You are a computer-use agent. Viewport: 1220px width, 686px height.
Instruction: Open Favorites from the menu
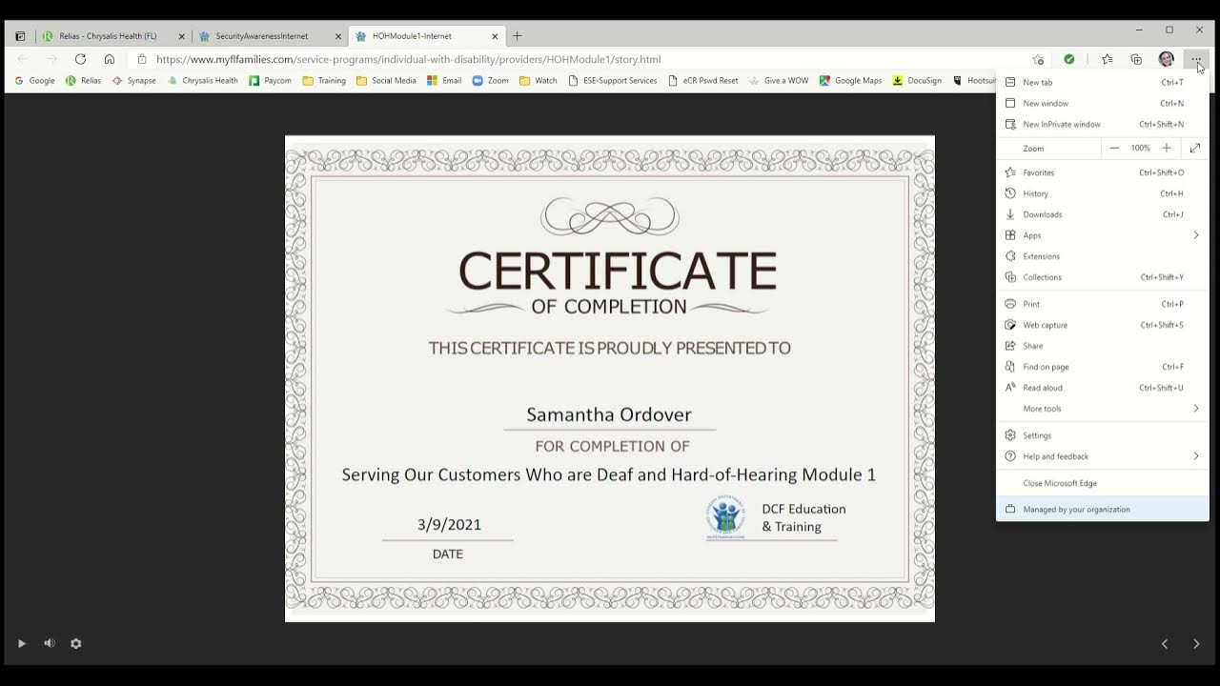click(x=1103, y=173)
